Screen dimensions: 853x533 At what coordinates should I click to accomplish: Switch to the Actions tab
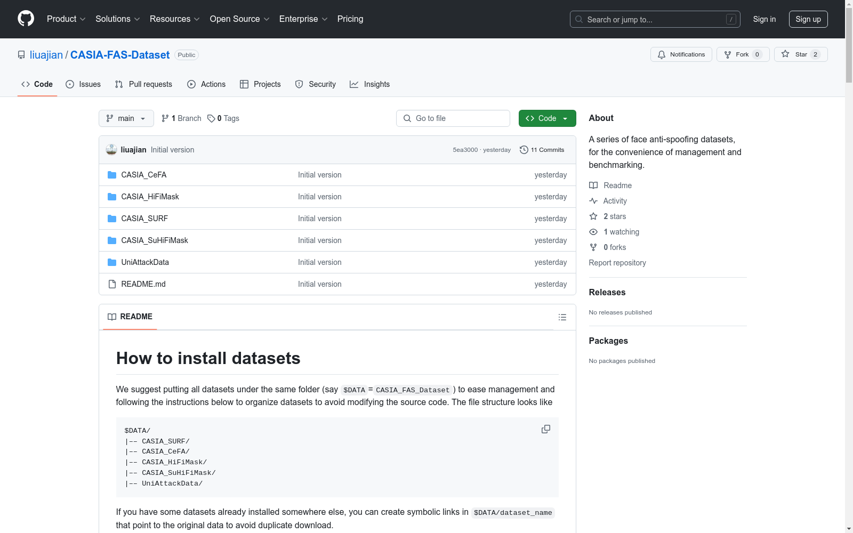206,84
